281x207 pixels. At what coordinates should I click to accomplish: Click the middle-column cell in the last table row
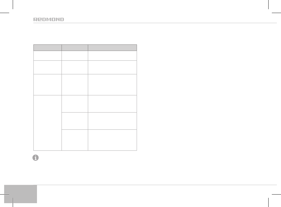click(x=75, y=140)
